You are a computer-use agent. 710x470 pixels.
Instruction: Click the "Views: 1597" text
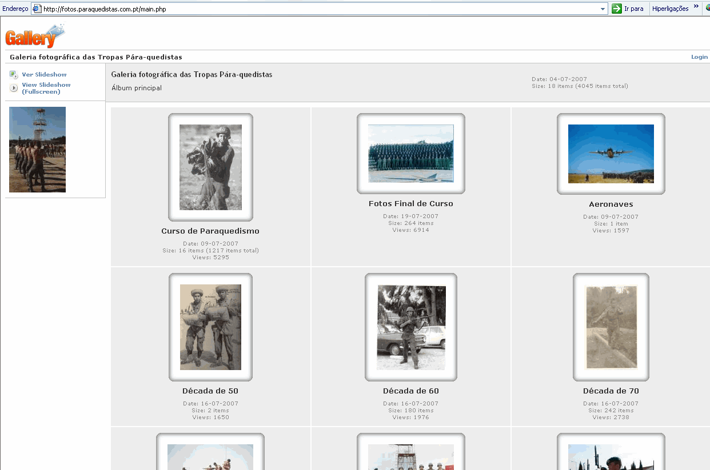(x=611, y=231)
